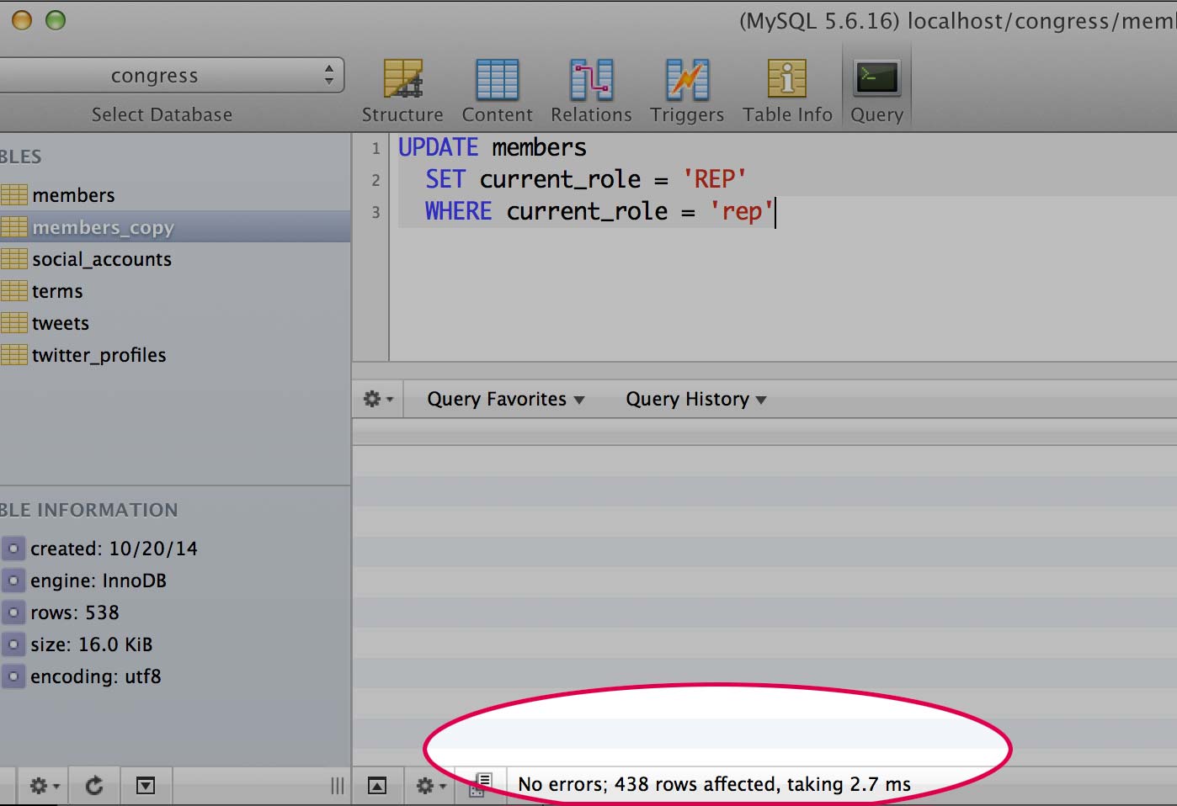The image size is (1177, 806).
Task: Open the Triggers view
Action: tap(687, 90)
